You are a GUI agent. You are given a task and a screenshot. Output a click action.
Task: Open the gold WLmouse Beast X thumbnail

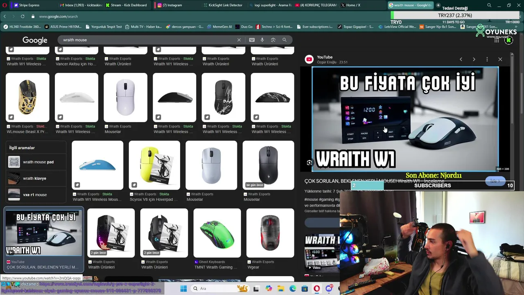point(27,98)
